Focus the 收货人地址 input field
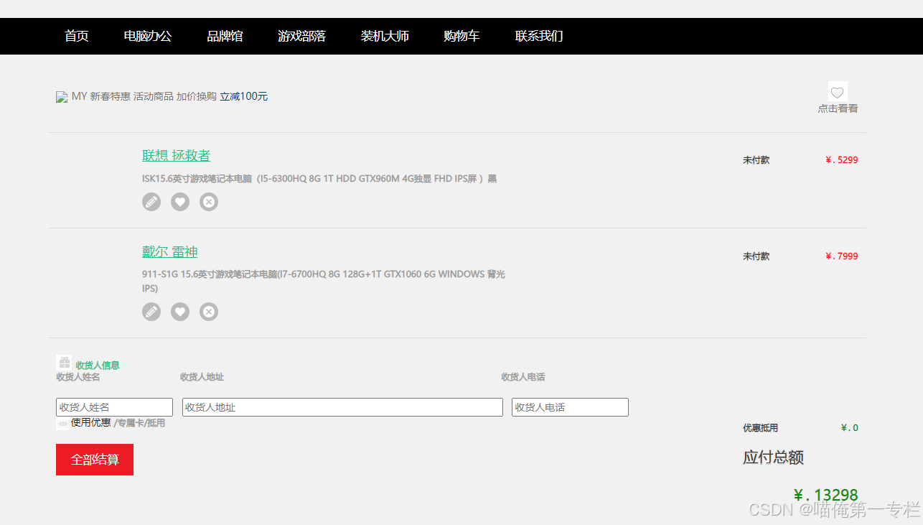The height and width of the screenshot is (525, 923). pyautogui.click(x=342, y=407)
